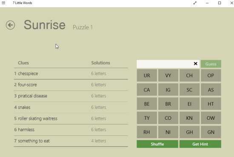Toggle the fullscreen expand icon
This screenshot has height=157, width=234.
[x=195, y=3]
